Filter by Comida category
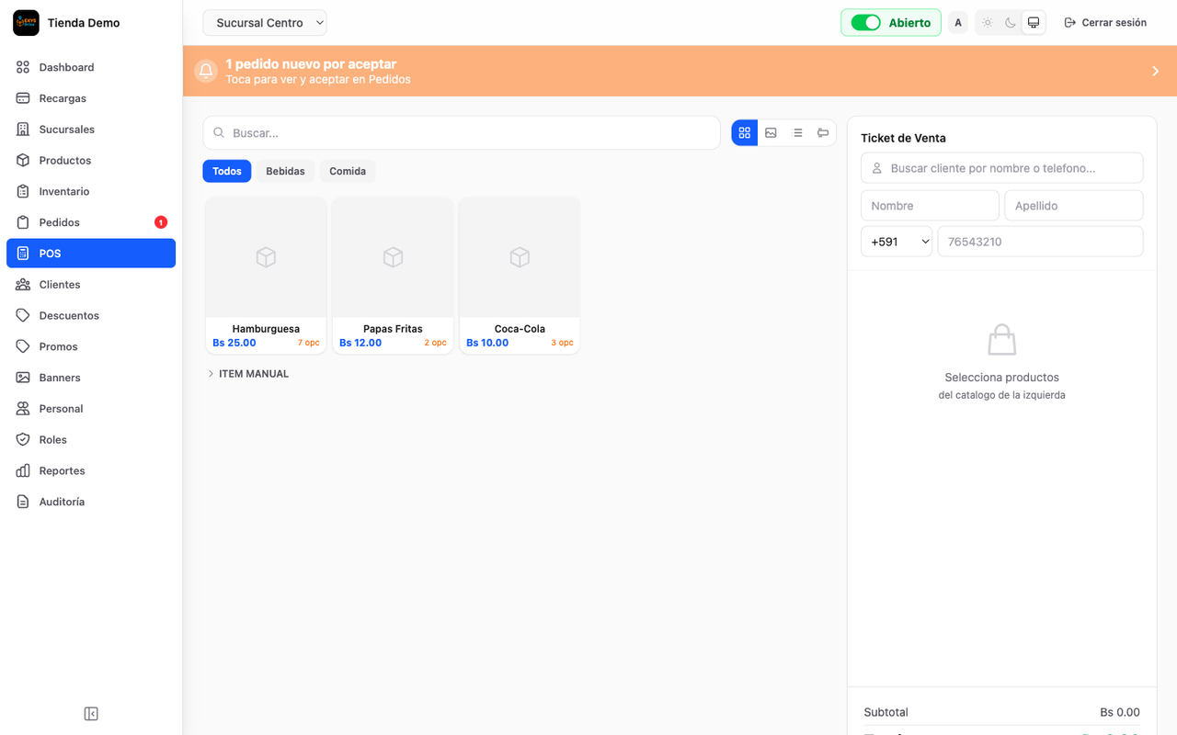Image resolution: width=1177 pixels, height=735 pixels. pos(348,171)
